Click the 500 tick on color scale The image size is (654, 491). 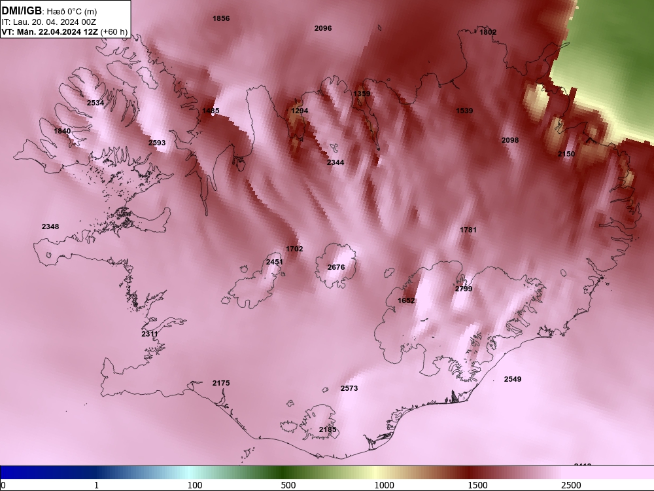[x=288, y=485]
